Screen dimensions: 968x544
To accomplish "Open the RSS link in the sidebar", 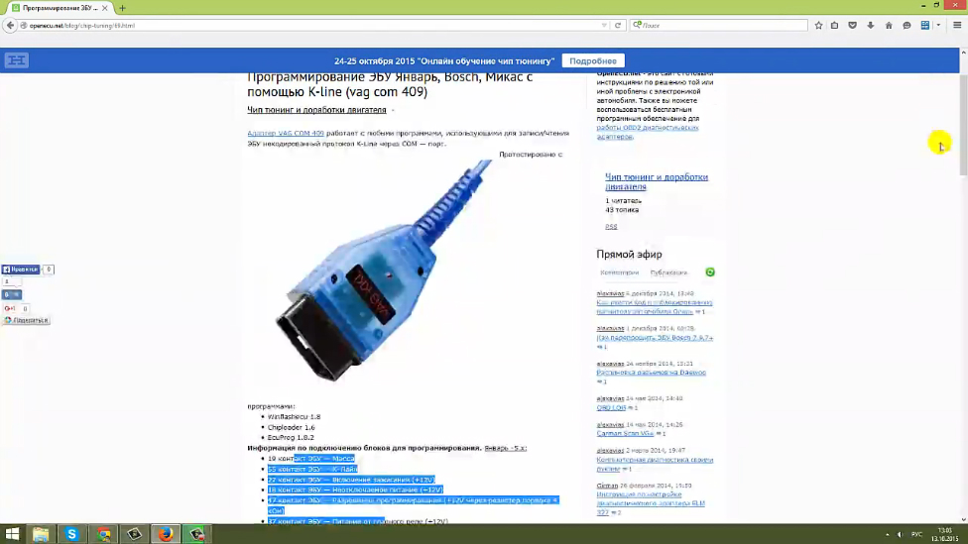I will point(611,226).
